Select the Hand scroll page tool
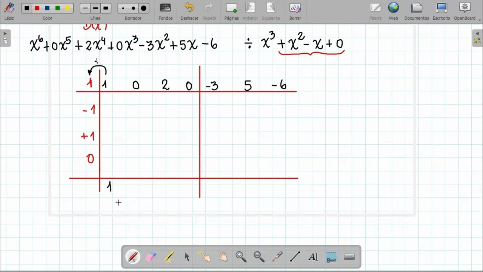 coord(223,257)
